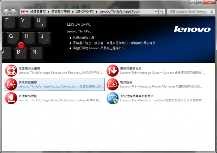Image resolution: width=217 pixels, height=153 pixels.
Task: Open the Rescue and Recovery lifebuoy icon
Action: tap(11, 71)
